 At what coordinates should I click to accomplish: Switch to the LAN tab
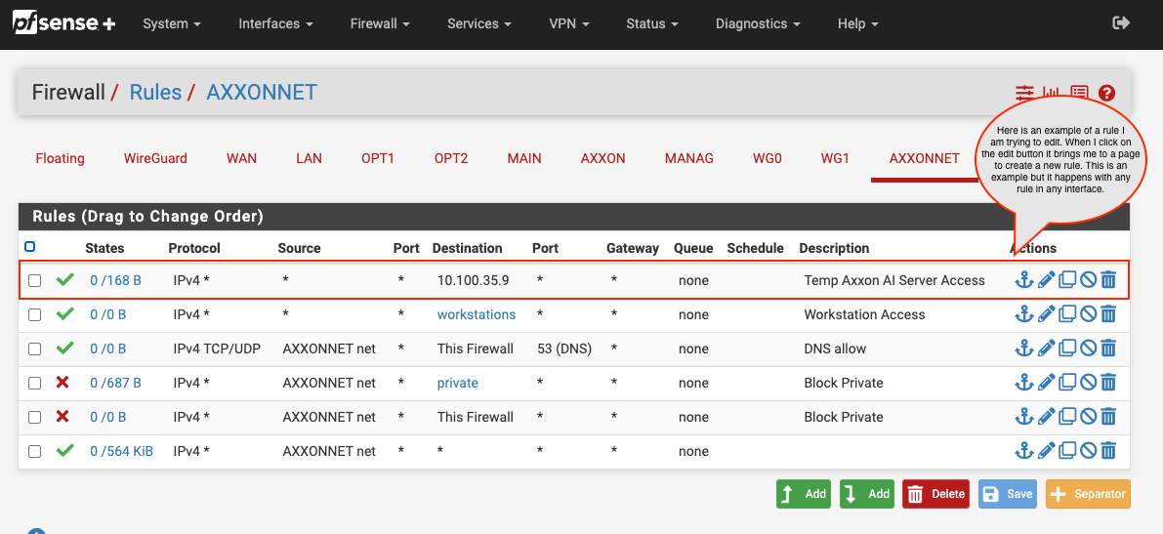click(x=309, y=158)
